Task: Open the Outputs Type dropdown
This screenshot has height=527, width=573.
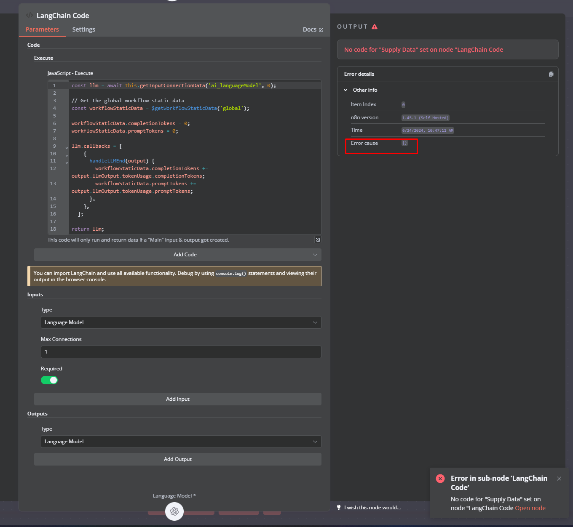Action: [181, 442]
